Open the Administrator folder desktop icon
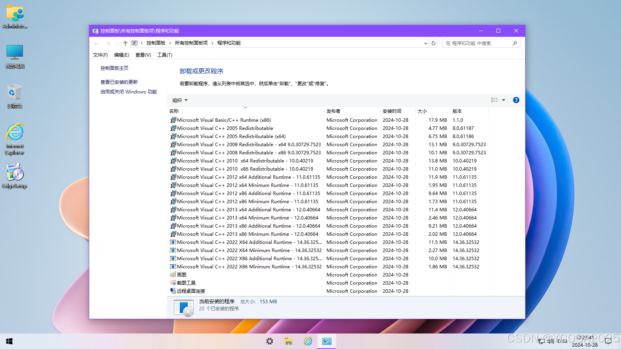 pos(15,17)
